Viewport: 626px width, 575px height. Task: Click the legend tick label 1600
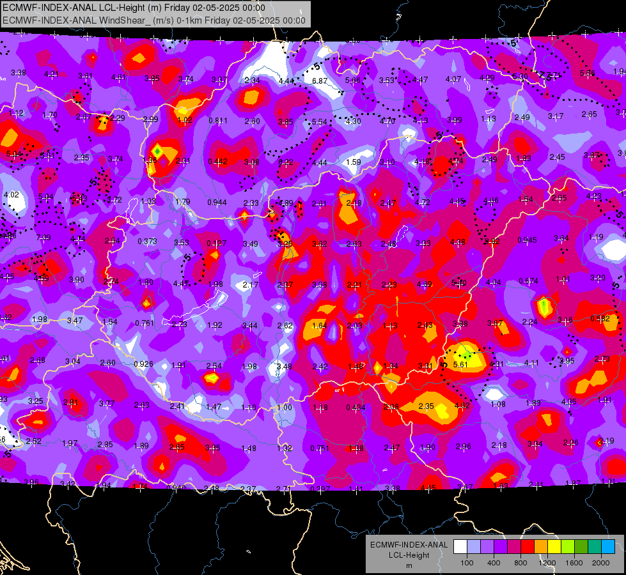pos(574,563)
